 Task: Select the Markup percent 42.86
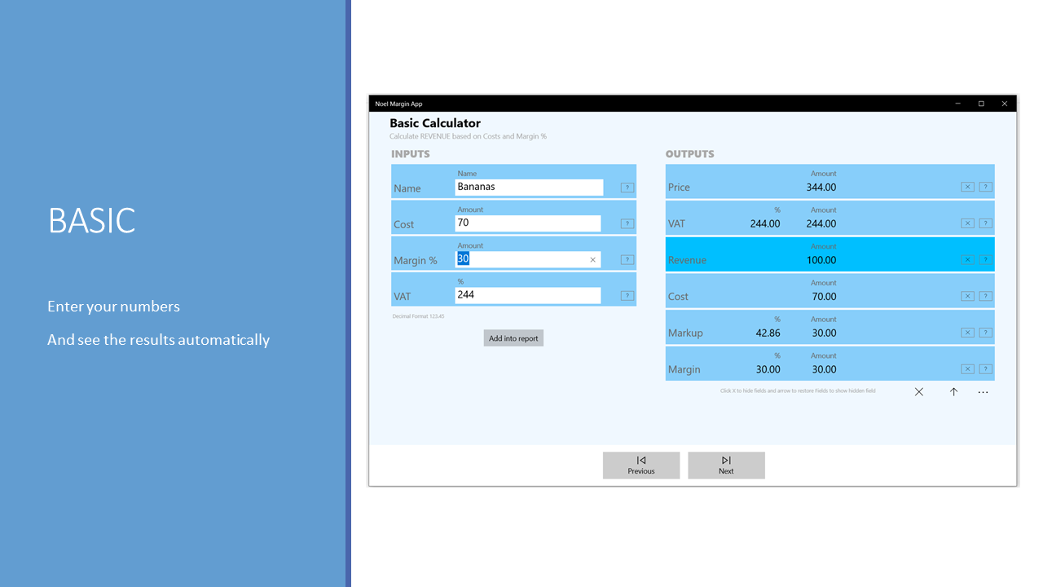(x=767, y=333)
